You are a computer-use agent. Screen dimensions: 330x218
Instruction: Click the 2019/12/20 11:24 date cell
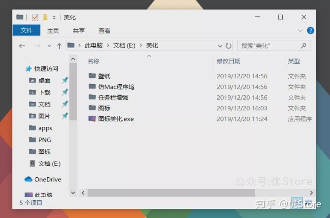pyautogui.click(x=242, y=119)
